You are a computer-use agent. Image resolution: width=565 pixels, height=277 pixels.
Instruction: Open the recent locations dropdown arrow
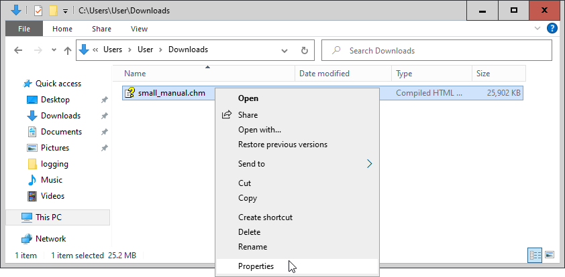54,50
